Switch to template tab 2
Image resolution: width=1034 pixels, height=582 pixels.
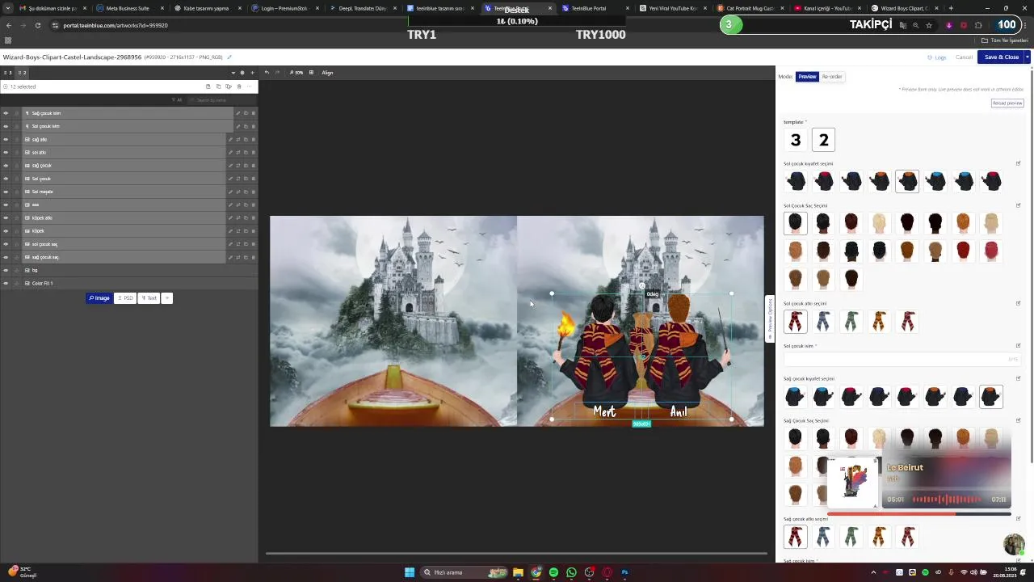pos(22,73)
